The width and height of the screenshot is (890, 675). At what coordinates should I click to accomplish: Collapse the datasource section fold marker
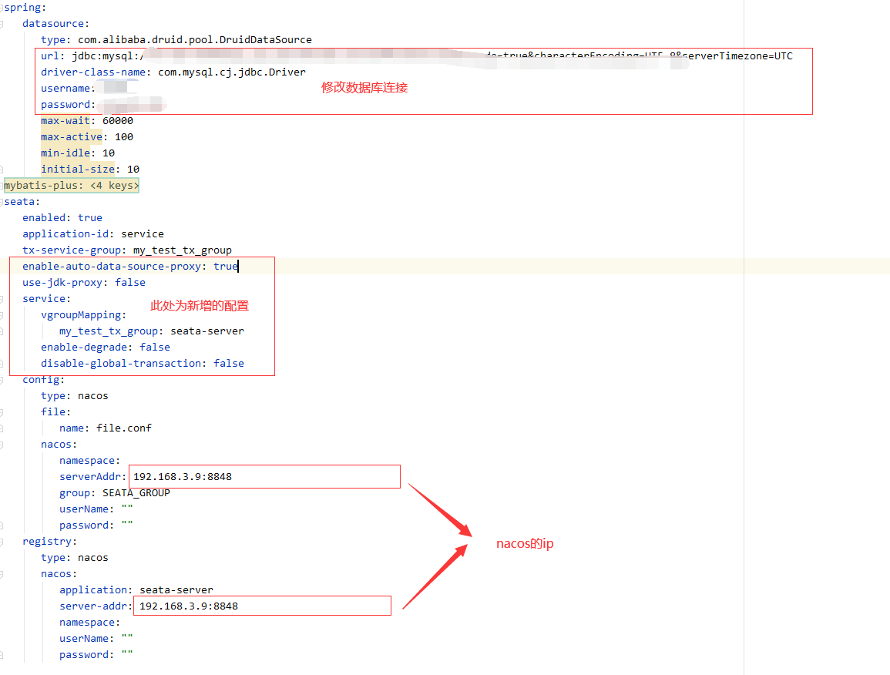click(x=2, y=24)
